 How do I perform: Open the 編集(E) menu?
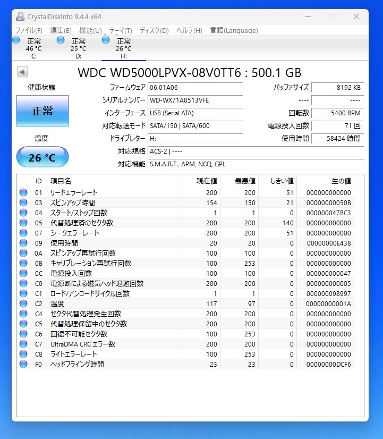(x=61, y=30)
